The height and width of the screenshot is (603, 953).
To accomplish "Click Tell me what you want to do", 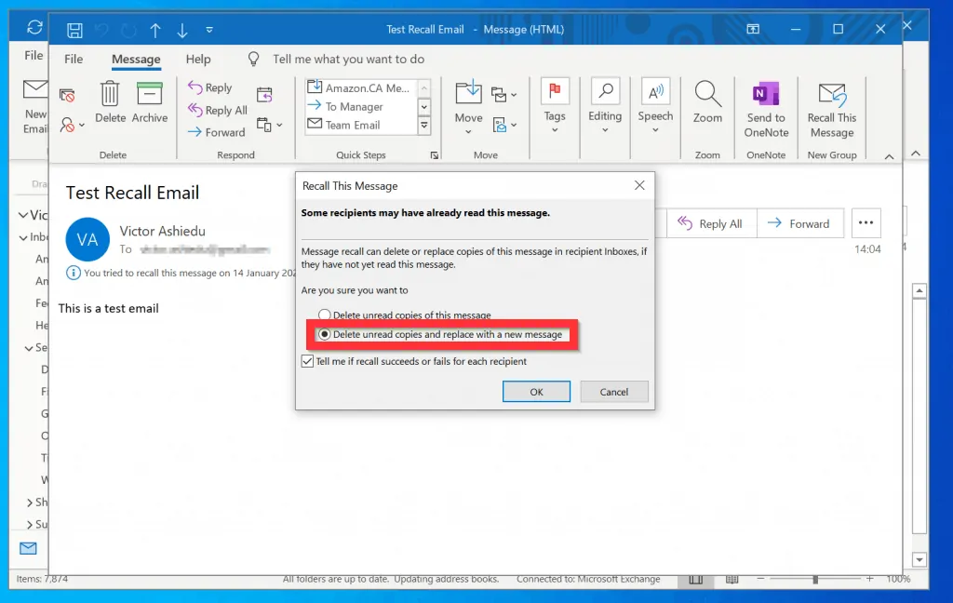I will [348, 59].
